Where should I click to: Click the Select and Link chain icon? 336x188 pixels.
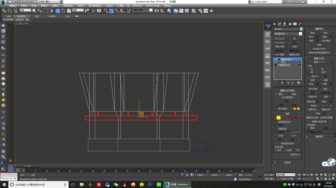click(4, 11)
